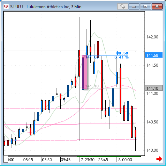The image size is (166, 166).
Task: Click the 23:45 time axis label
Action: click(103, 160)
